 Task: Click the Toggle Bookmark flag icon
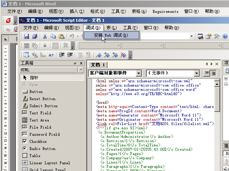[99, 55]
